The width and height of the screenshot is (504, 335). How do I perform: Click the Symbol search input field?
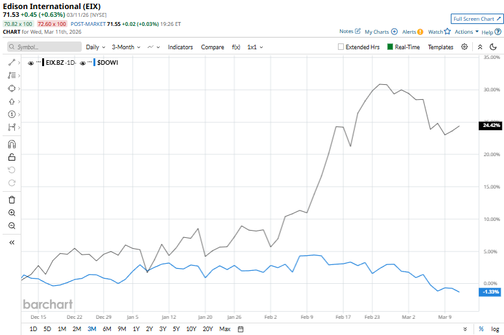point(44,47)
